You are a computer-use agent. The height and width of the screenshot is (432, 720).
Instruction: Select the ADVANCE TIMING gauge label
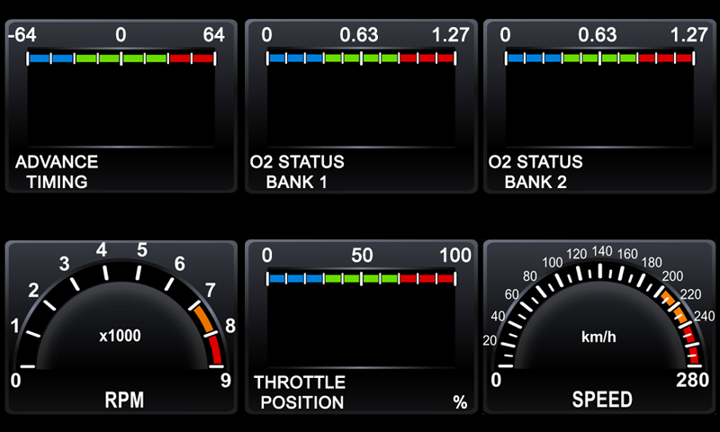click(x=57, y=172)
